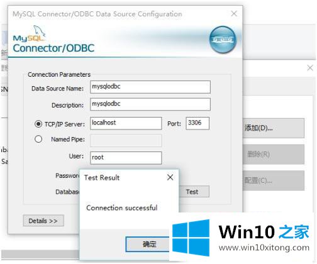
Task: Click 配置(C)... button in ODBC administrator
Action: click(x=273, y=180)
